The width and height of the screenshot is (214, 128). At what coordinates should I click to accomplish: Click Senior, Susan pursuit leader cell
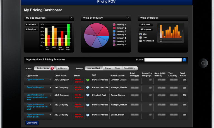(117, 115)
